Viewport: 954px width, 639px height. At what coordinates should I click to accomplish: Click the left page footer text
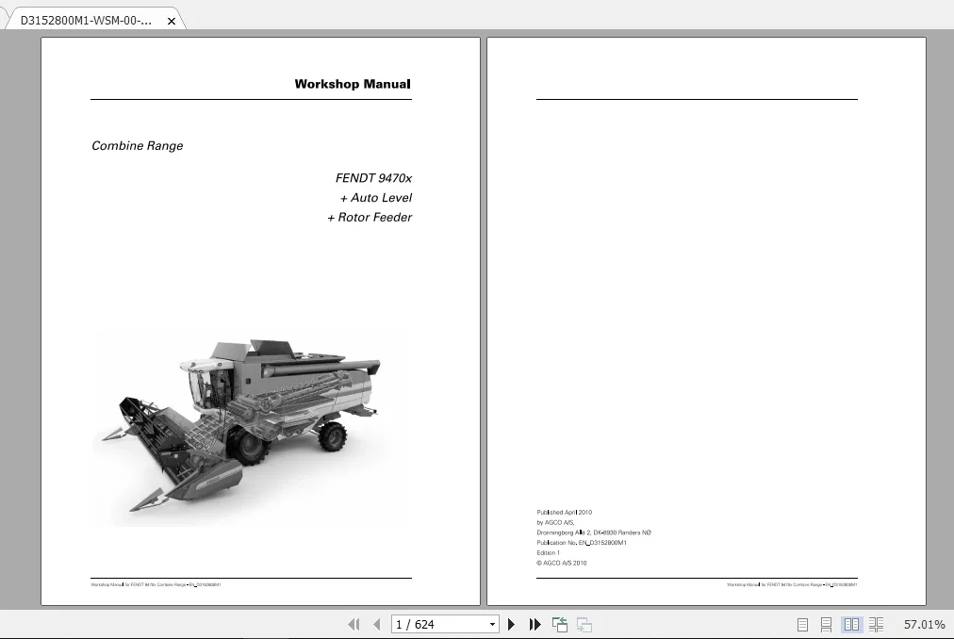pos(156,585)
